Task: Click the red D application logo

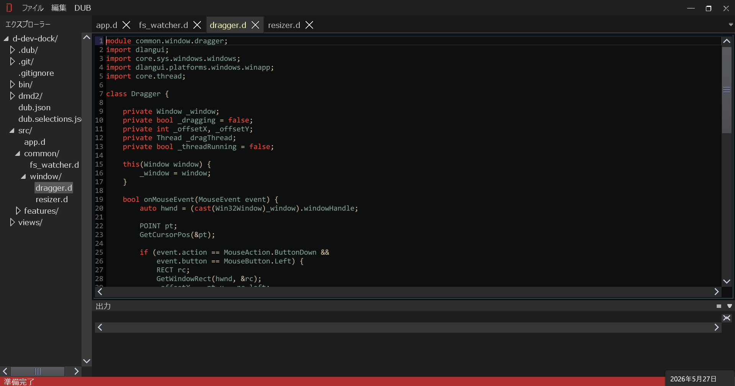Action: point(9,8)
